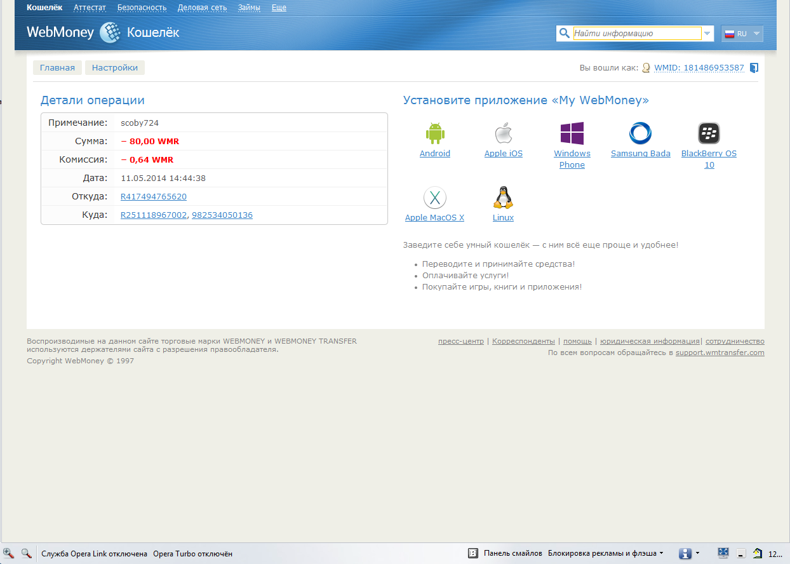
Task: Click the Samsung Bada text link
Action: pyautogui.click(x=641, y=154)
